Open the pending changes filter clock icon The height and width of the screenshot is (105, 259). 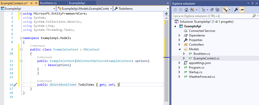[204, 10]
